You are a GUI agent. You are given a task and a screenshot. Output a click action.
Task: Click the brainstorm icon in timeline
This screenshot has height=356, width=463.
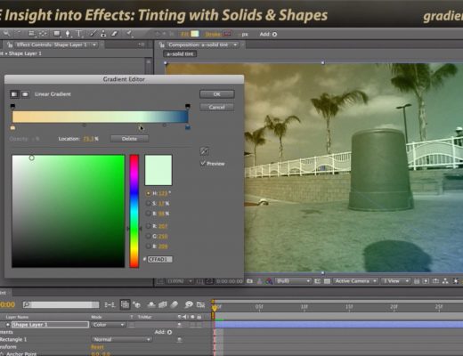point(188,304)
